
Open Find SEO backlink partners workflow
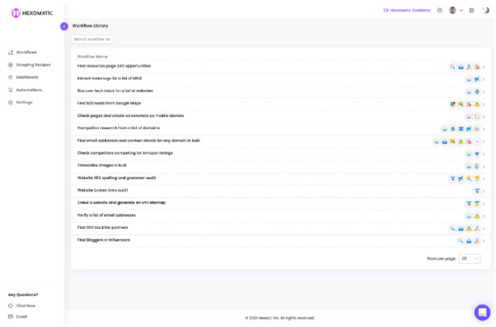(103, 227)
